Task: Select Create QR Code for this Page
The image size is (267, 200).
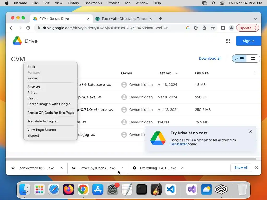Action: [x=51, y=113]
